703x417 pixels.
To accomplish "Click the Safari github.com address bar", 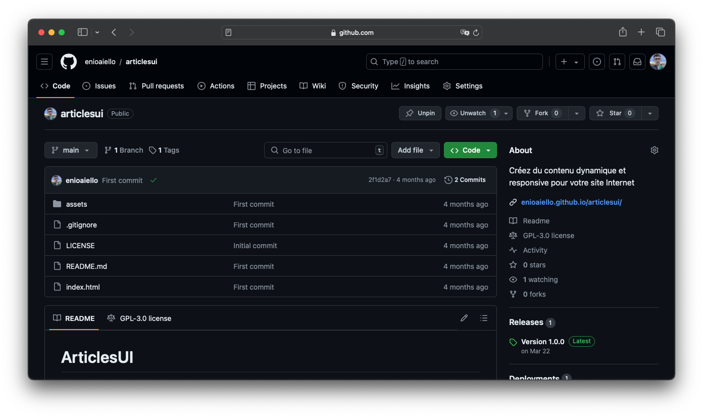I will [351, 32].
